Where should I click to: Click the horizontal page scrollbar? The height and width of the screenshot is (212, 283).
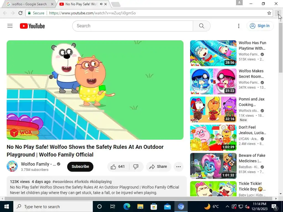pos(138,198)
